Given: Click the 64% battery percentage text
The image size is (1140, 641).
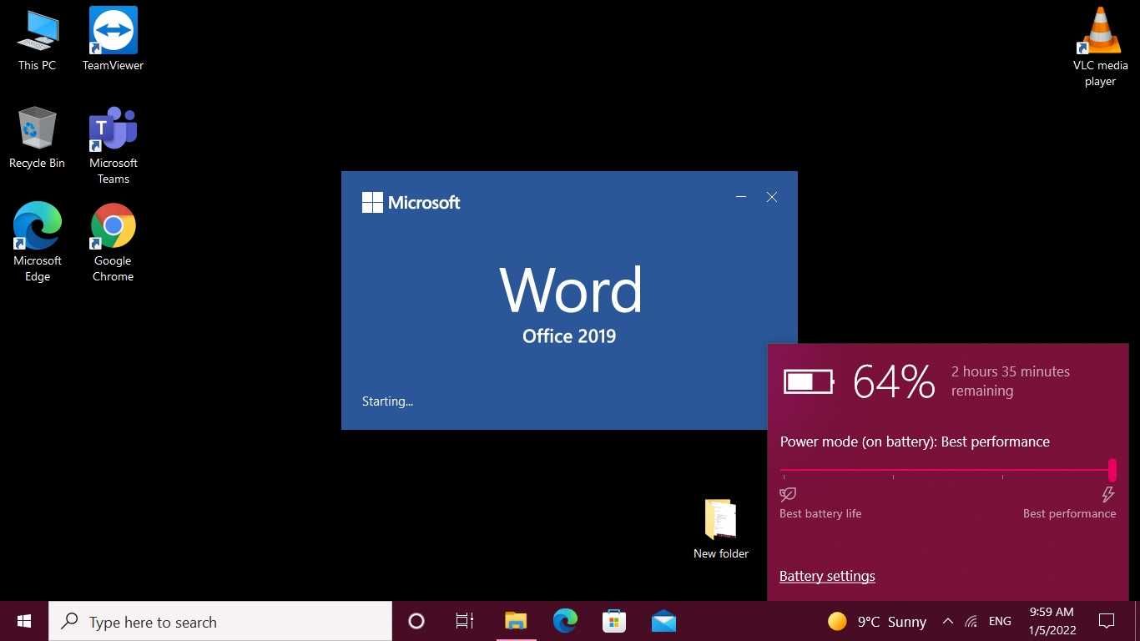Looking at the screenshot, I should (x=894, y=381).
